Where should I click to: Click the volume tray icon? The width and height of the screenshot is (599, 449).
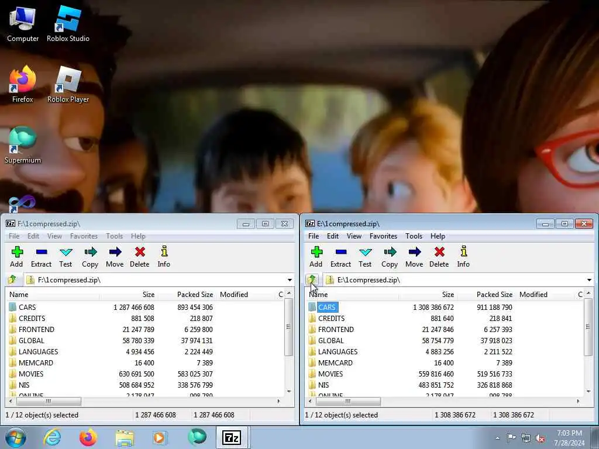click(x=540, y=438)
